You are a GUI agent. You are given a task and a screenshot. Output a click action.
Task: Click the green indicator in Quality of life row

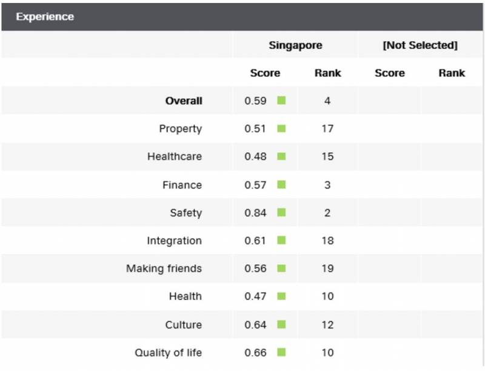pos(281,352)
